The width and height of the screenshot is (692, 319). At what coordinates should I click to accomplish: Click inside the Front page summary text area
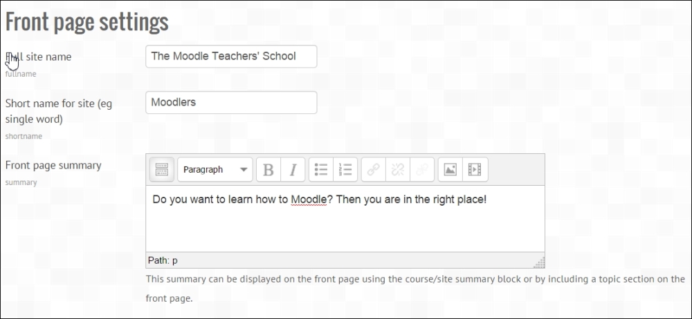tap(345, 219)
